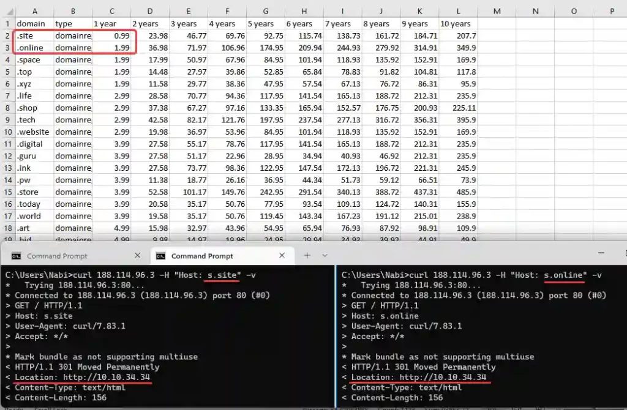
Task: Select the '.ink' domain cell
Action: [x=34, y=168]
